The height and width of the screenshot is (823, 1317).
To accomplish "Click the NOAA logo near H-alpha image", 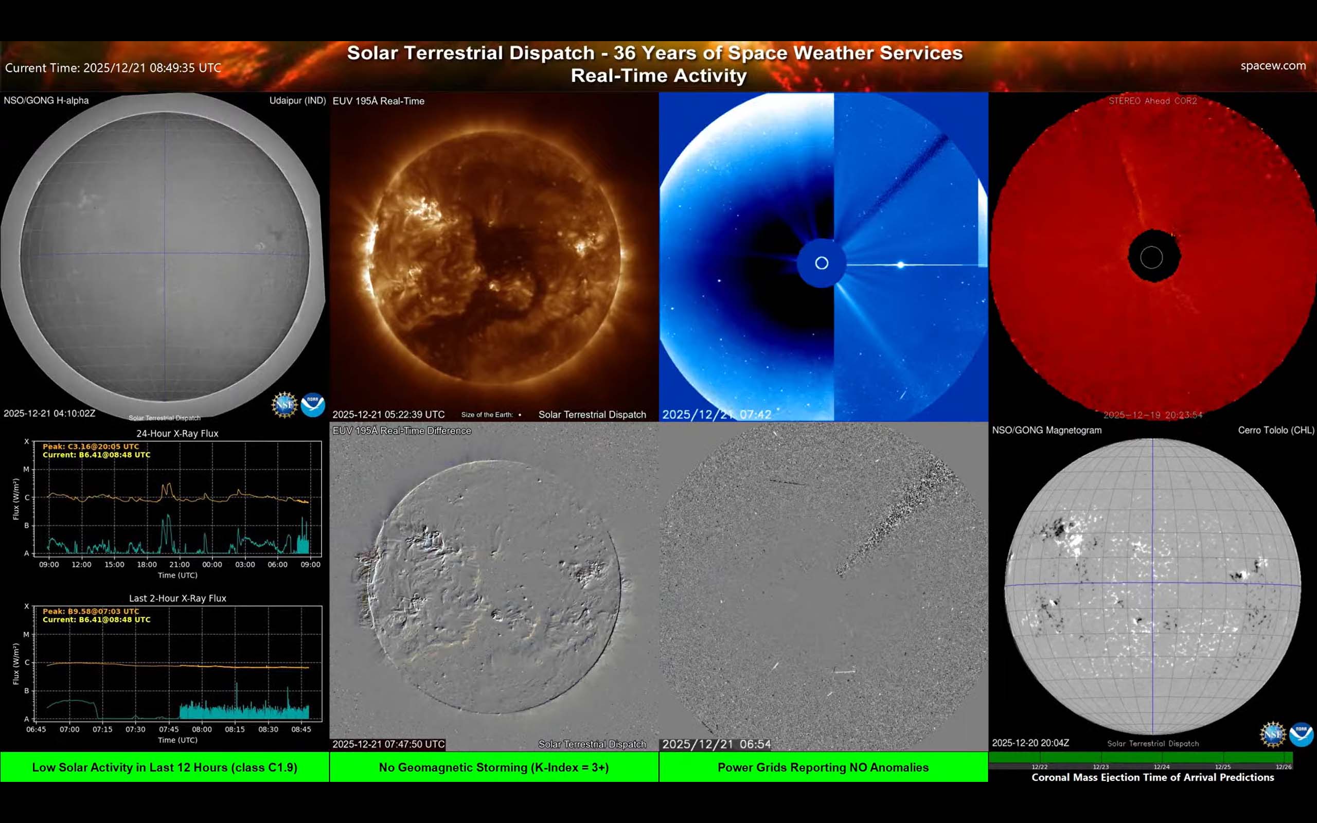I will [312, 405].
